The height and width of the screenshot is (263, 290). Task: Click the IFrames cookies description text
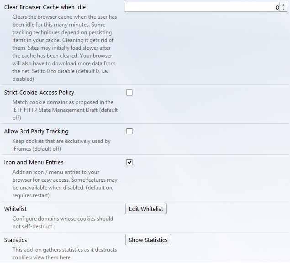click(x=61, y=145)
